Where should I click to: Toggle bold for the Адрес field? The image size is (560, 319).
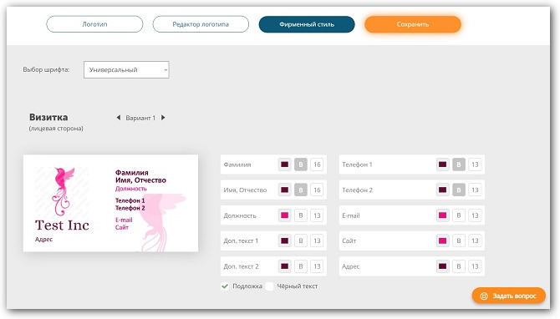tap(459, 266)
